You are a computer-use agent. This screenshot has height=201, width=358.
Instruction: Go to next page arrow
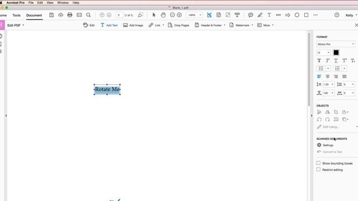click(109, 15)
